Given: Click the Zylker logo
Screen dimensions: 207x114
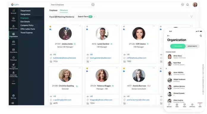Looking at the screenshot, I should pos(15,5).
